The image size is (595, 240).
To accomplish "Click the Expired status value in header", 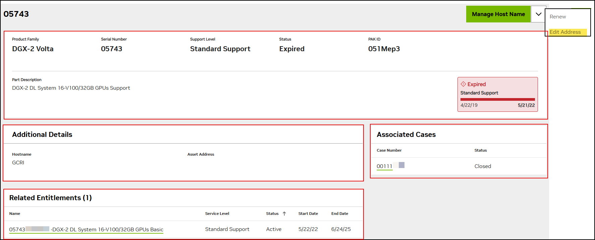I will 292,49.
